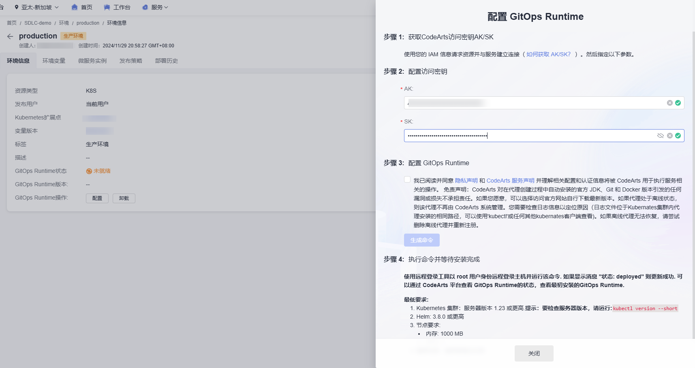
Task: Click the Helm: 3.8.0 或更高 requirement line
Action: [x=440, y=317]
